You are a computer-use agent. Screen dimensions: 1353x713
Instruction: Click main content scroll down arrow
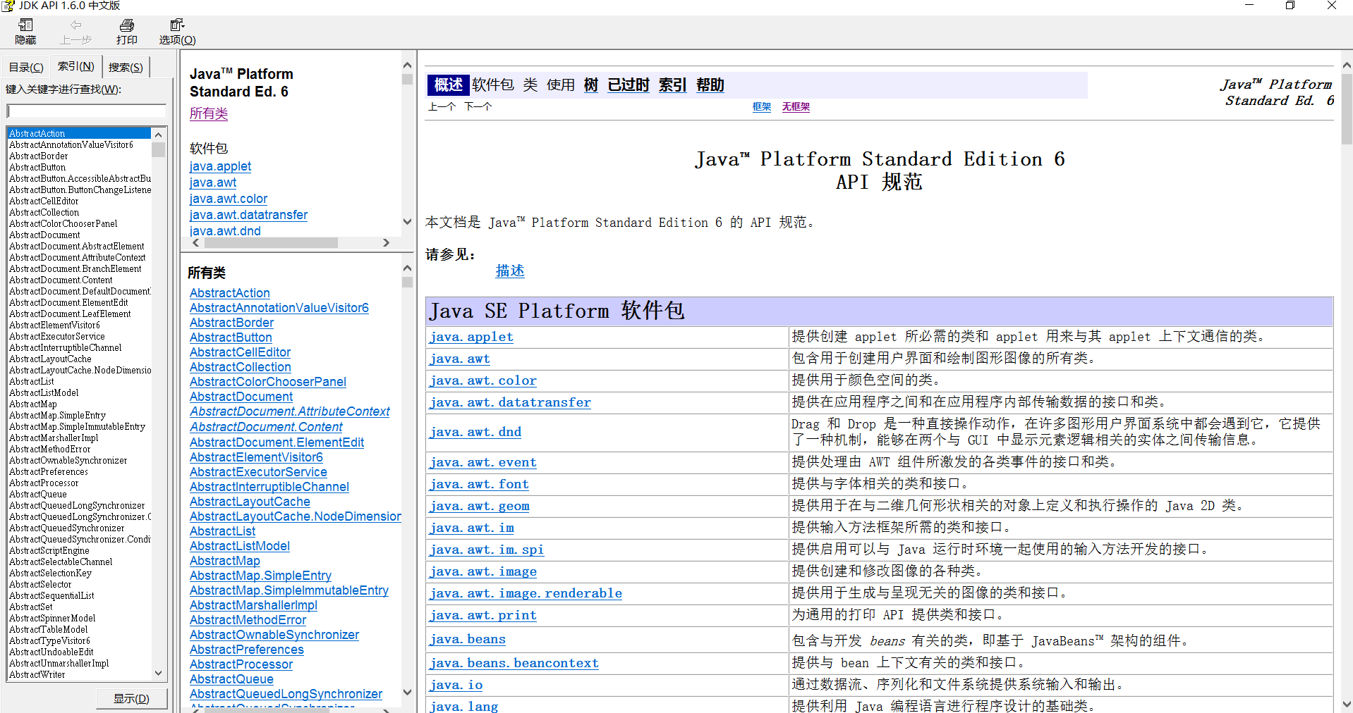[1347, 704]
